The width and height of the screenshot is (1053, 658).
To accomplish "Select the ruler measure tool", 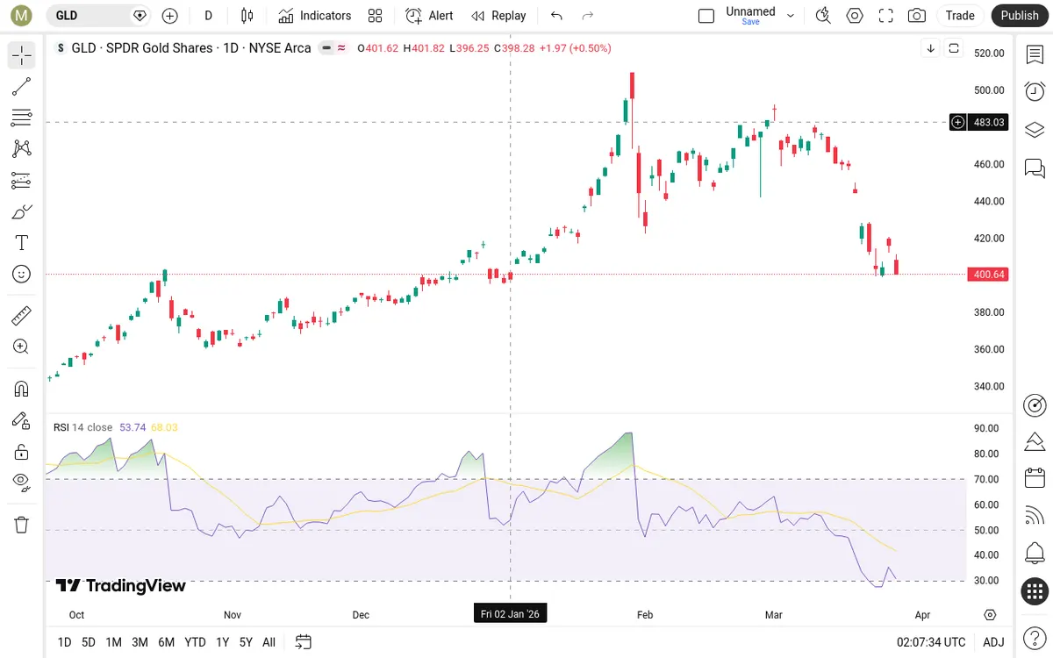I will [x=22, y=316].
